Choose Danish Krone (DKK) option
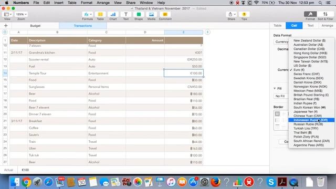Screen dimensions: 336x189 311,82
